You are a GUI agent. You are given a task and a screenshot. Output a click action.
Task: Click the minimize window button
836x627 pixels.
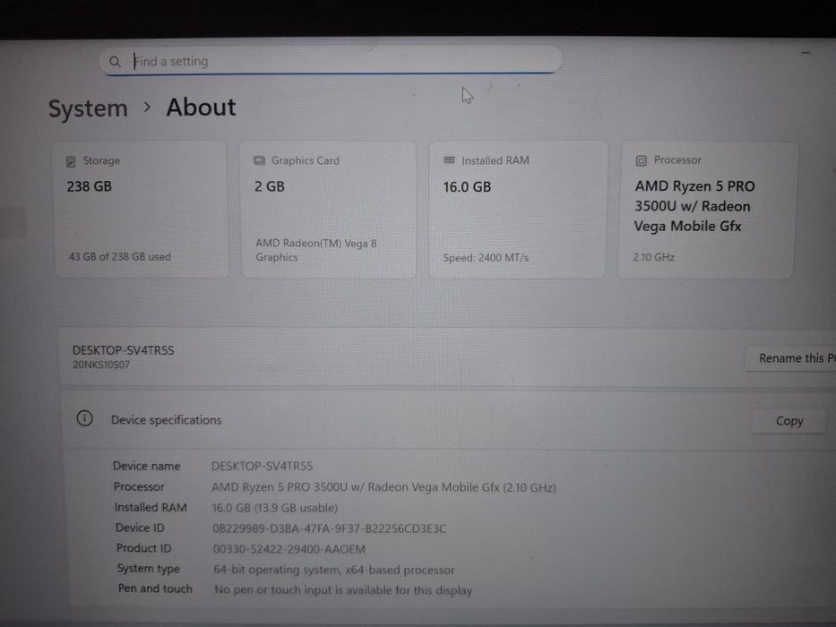pyautogui.click(x=805, y=52)
